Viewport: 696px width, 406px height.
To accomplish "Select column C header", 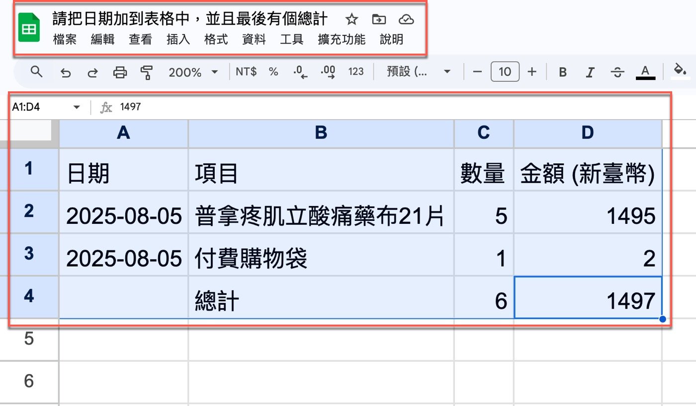I will (484, 133).
